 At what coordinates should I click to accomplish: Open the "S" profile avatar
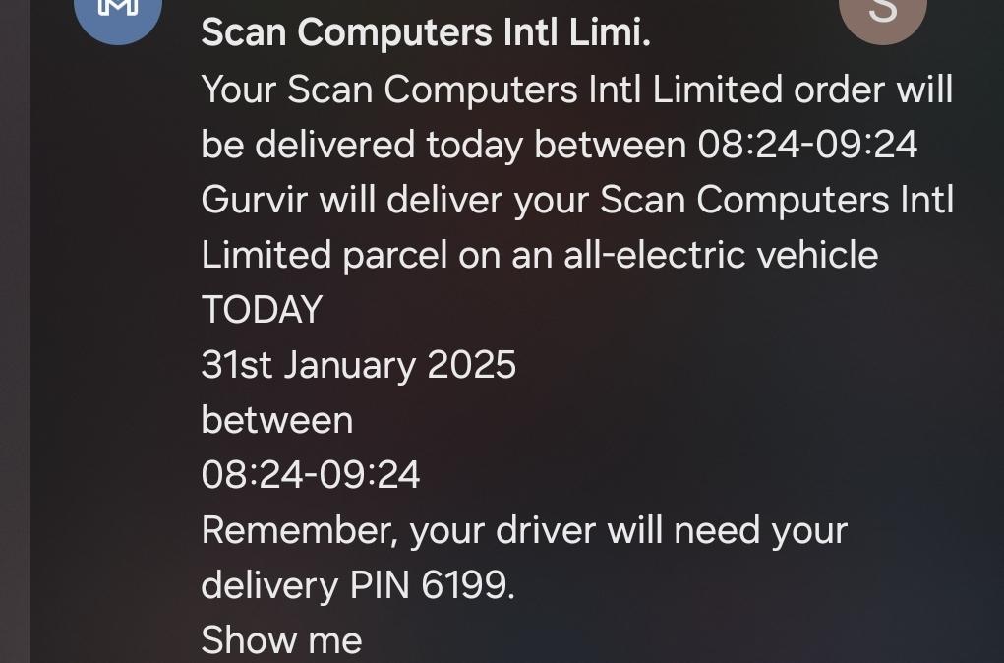point(882,14)
